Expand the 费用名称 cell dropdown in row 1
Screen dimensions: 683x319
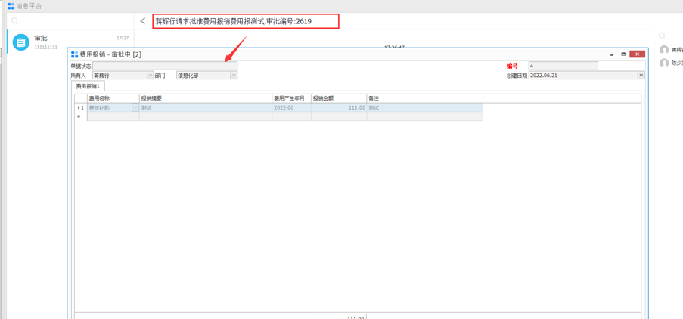point(135,108)
